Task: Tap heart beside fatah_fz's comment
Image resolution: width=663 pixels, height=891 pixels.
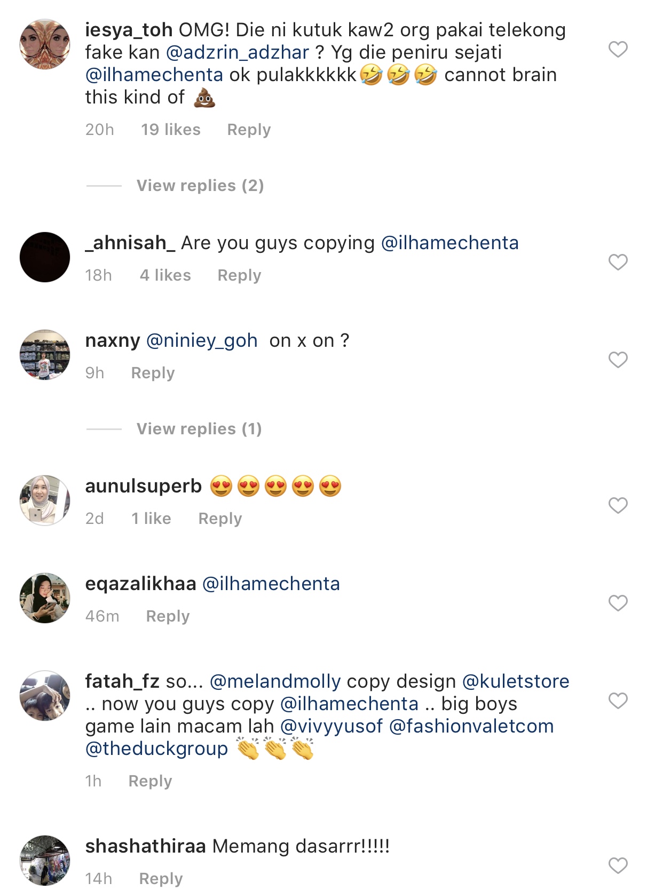Action: [618, 701]
